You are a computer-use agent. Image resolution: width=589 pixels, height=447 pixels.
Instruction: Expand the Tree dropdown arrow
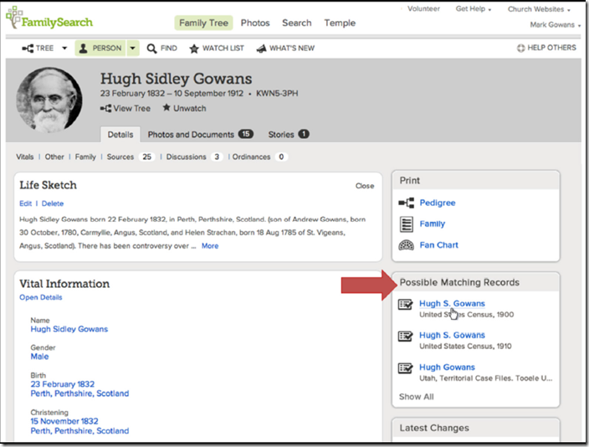(64, 49)
